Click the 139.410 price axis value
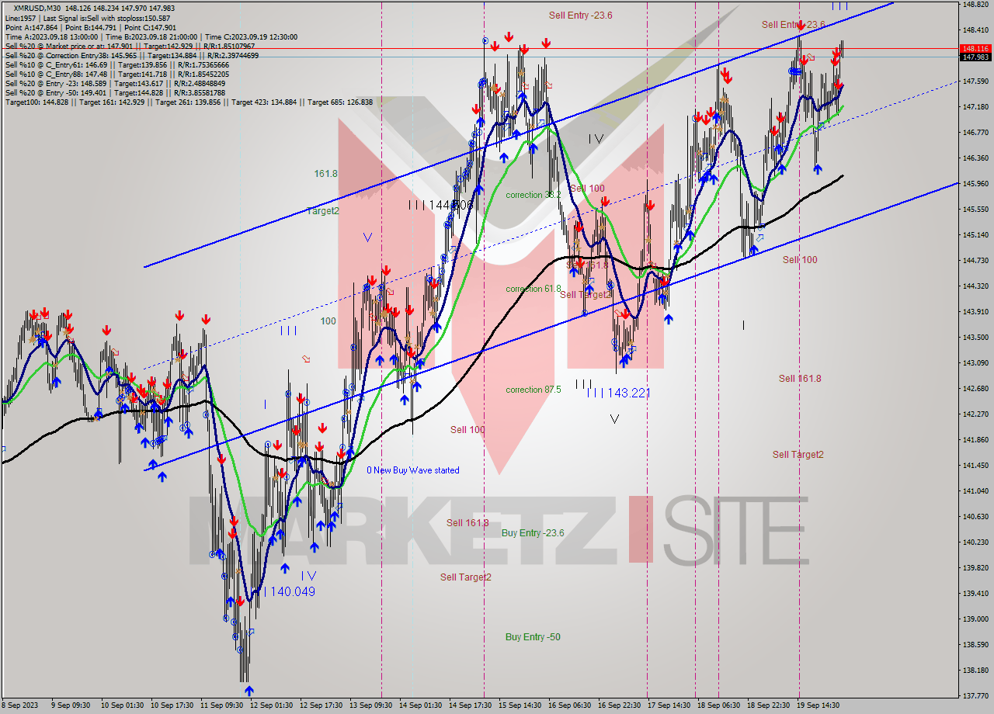The height and width of the screenshot is (714, 994). 975,593
